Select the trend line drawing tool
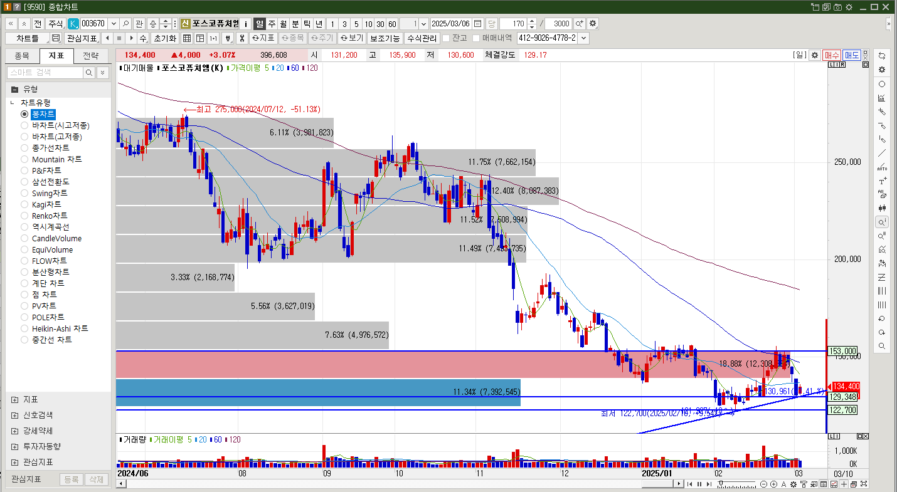897x492 pixels. point(882,153)
